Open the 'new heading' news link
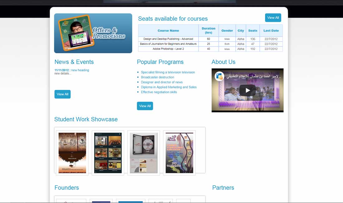Image resolution: width=343 pixels, height=203 pixels. click(80, 70)
